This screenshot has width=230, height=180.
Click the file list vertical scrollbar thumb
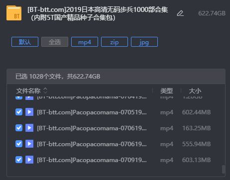tap(224, 169)
